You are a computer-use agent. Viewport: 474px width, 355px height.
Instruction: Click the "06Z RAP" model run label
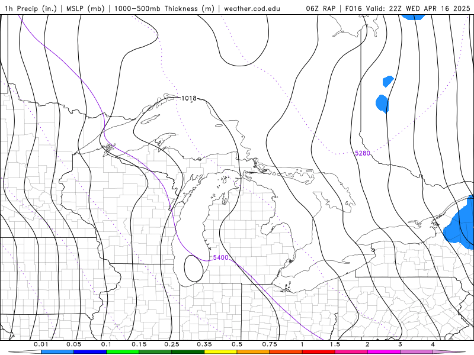coord(321,8)
